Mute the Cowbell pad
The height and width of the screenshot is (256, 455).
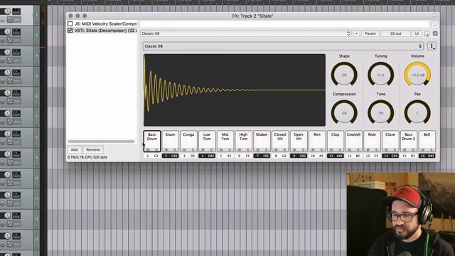tap(349, 149)
